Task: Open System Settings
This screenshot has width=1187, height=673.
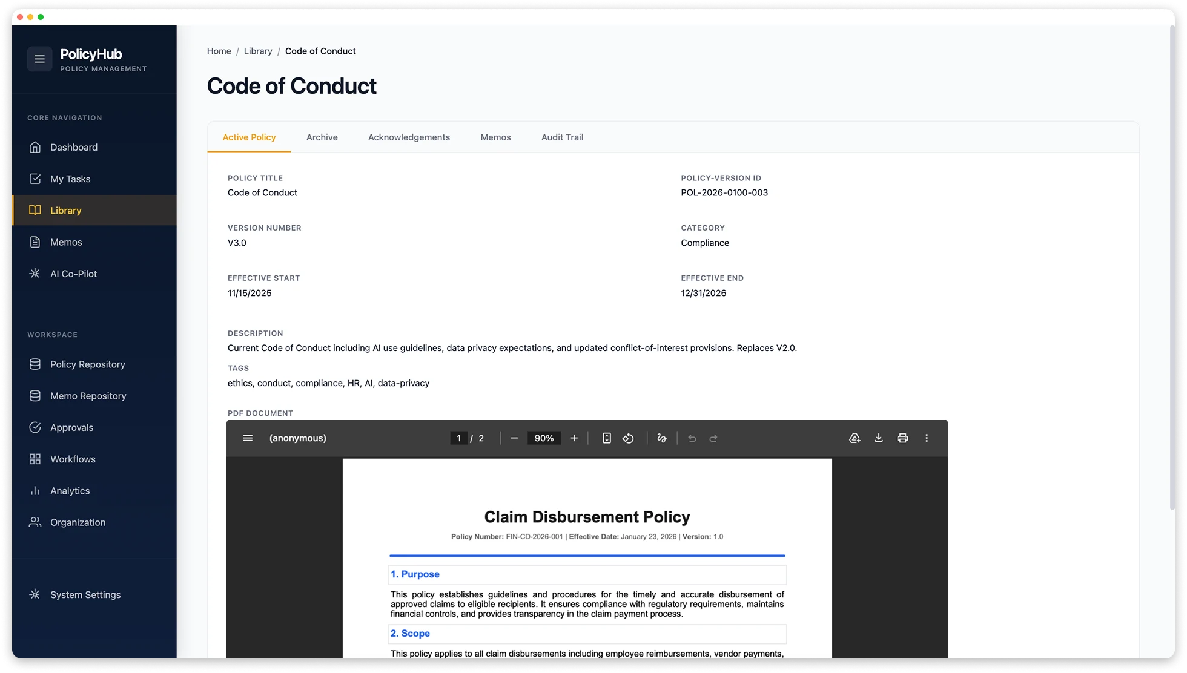Action: coord(85,594)
